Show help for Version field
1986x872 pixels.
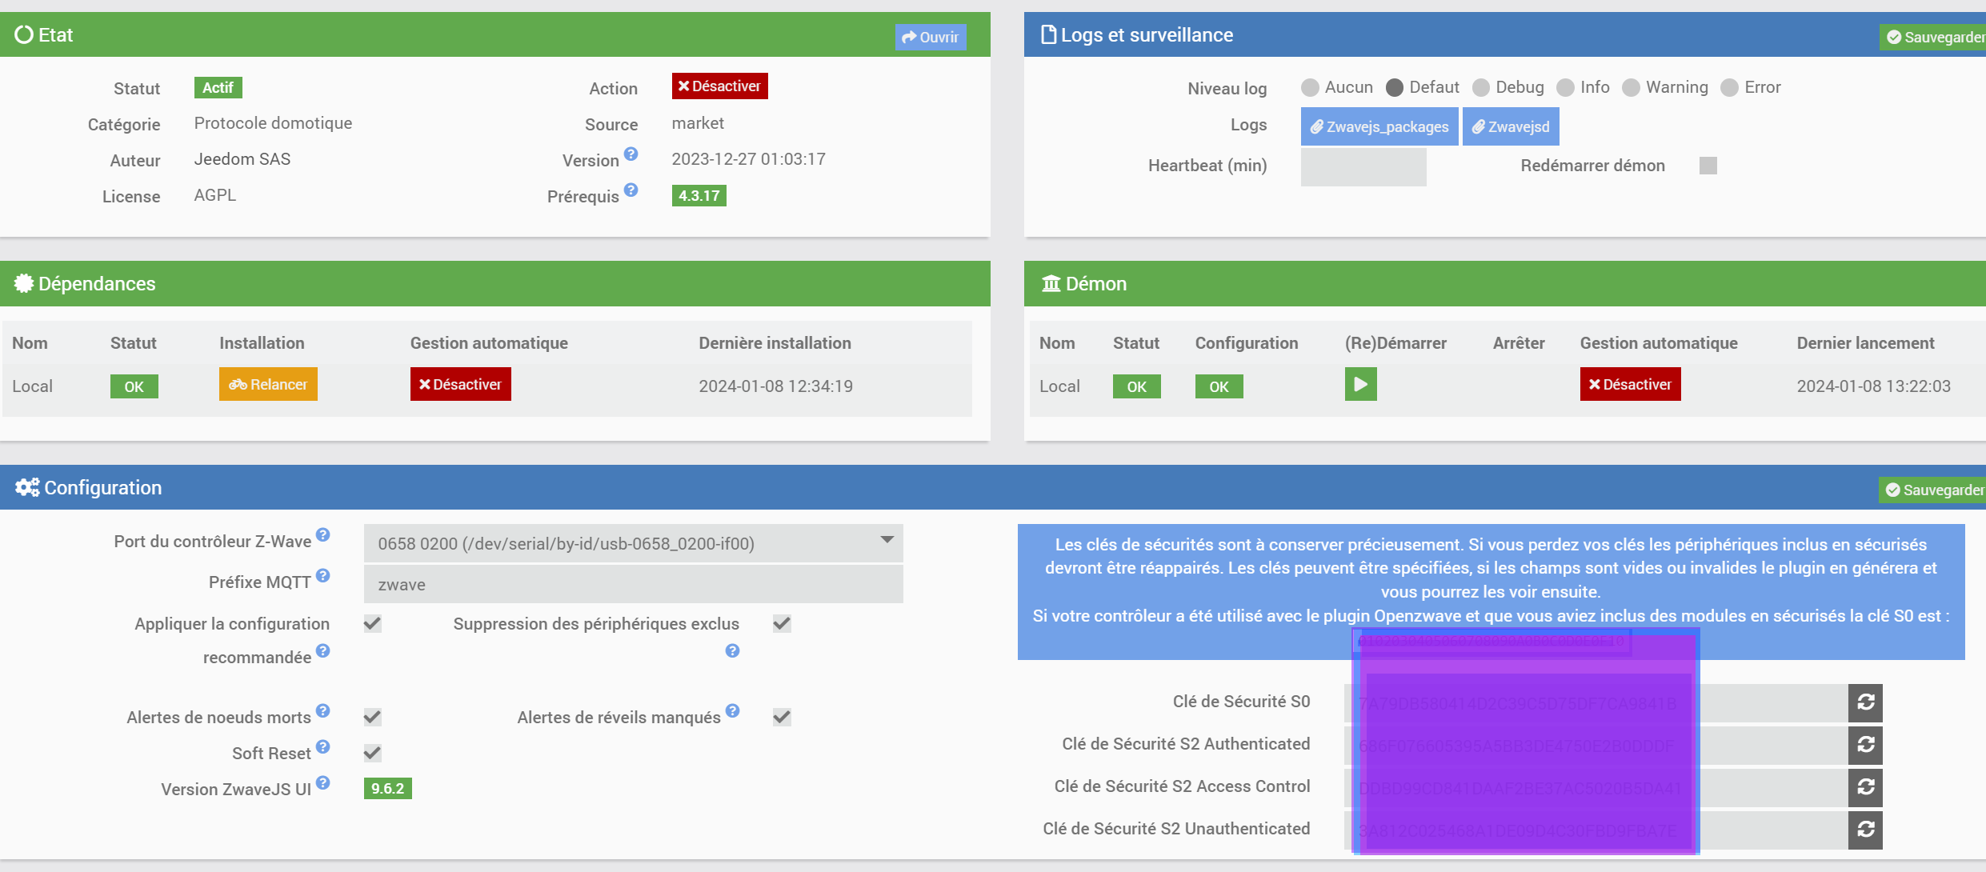click(x=631, y=154)
